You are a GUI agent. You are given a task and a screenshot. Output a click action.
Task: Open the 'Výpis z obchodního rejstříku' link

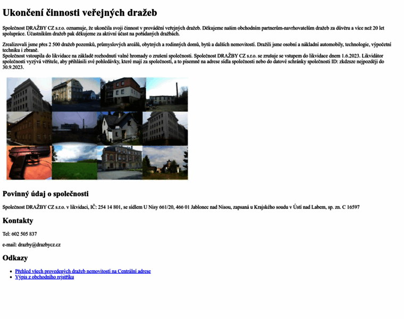coord(44,277)
